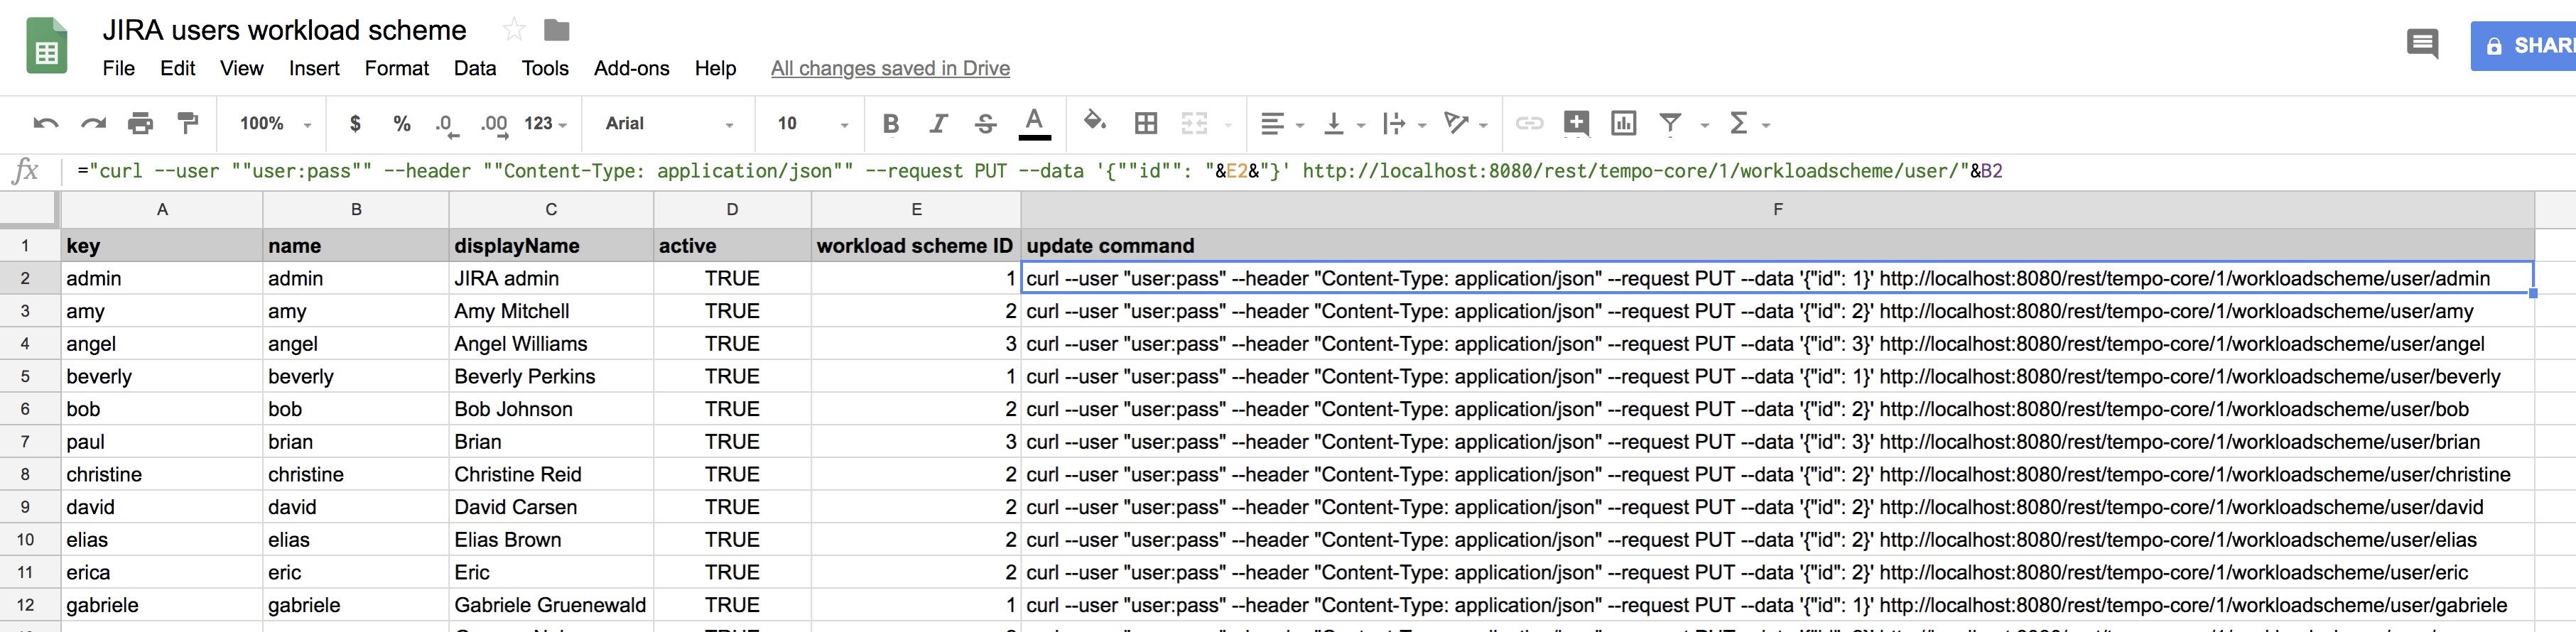Select the Paint format roller tool
Screen dimensions: 2576x632
pyautogui.click(x=187, y=124)
